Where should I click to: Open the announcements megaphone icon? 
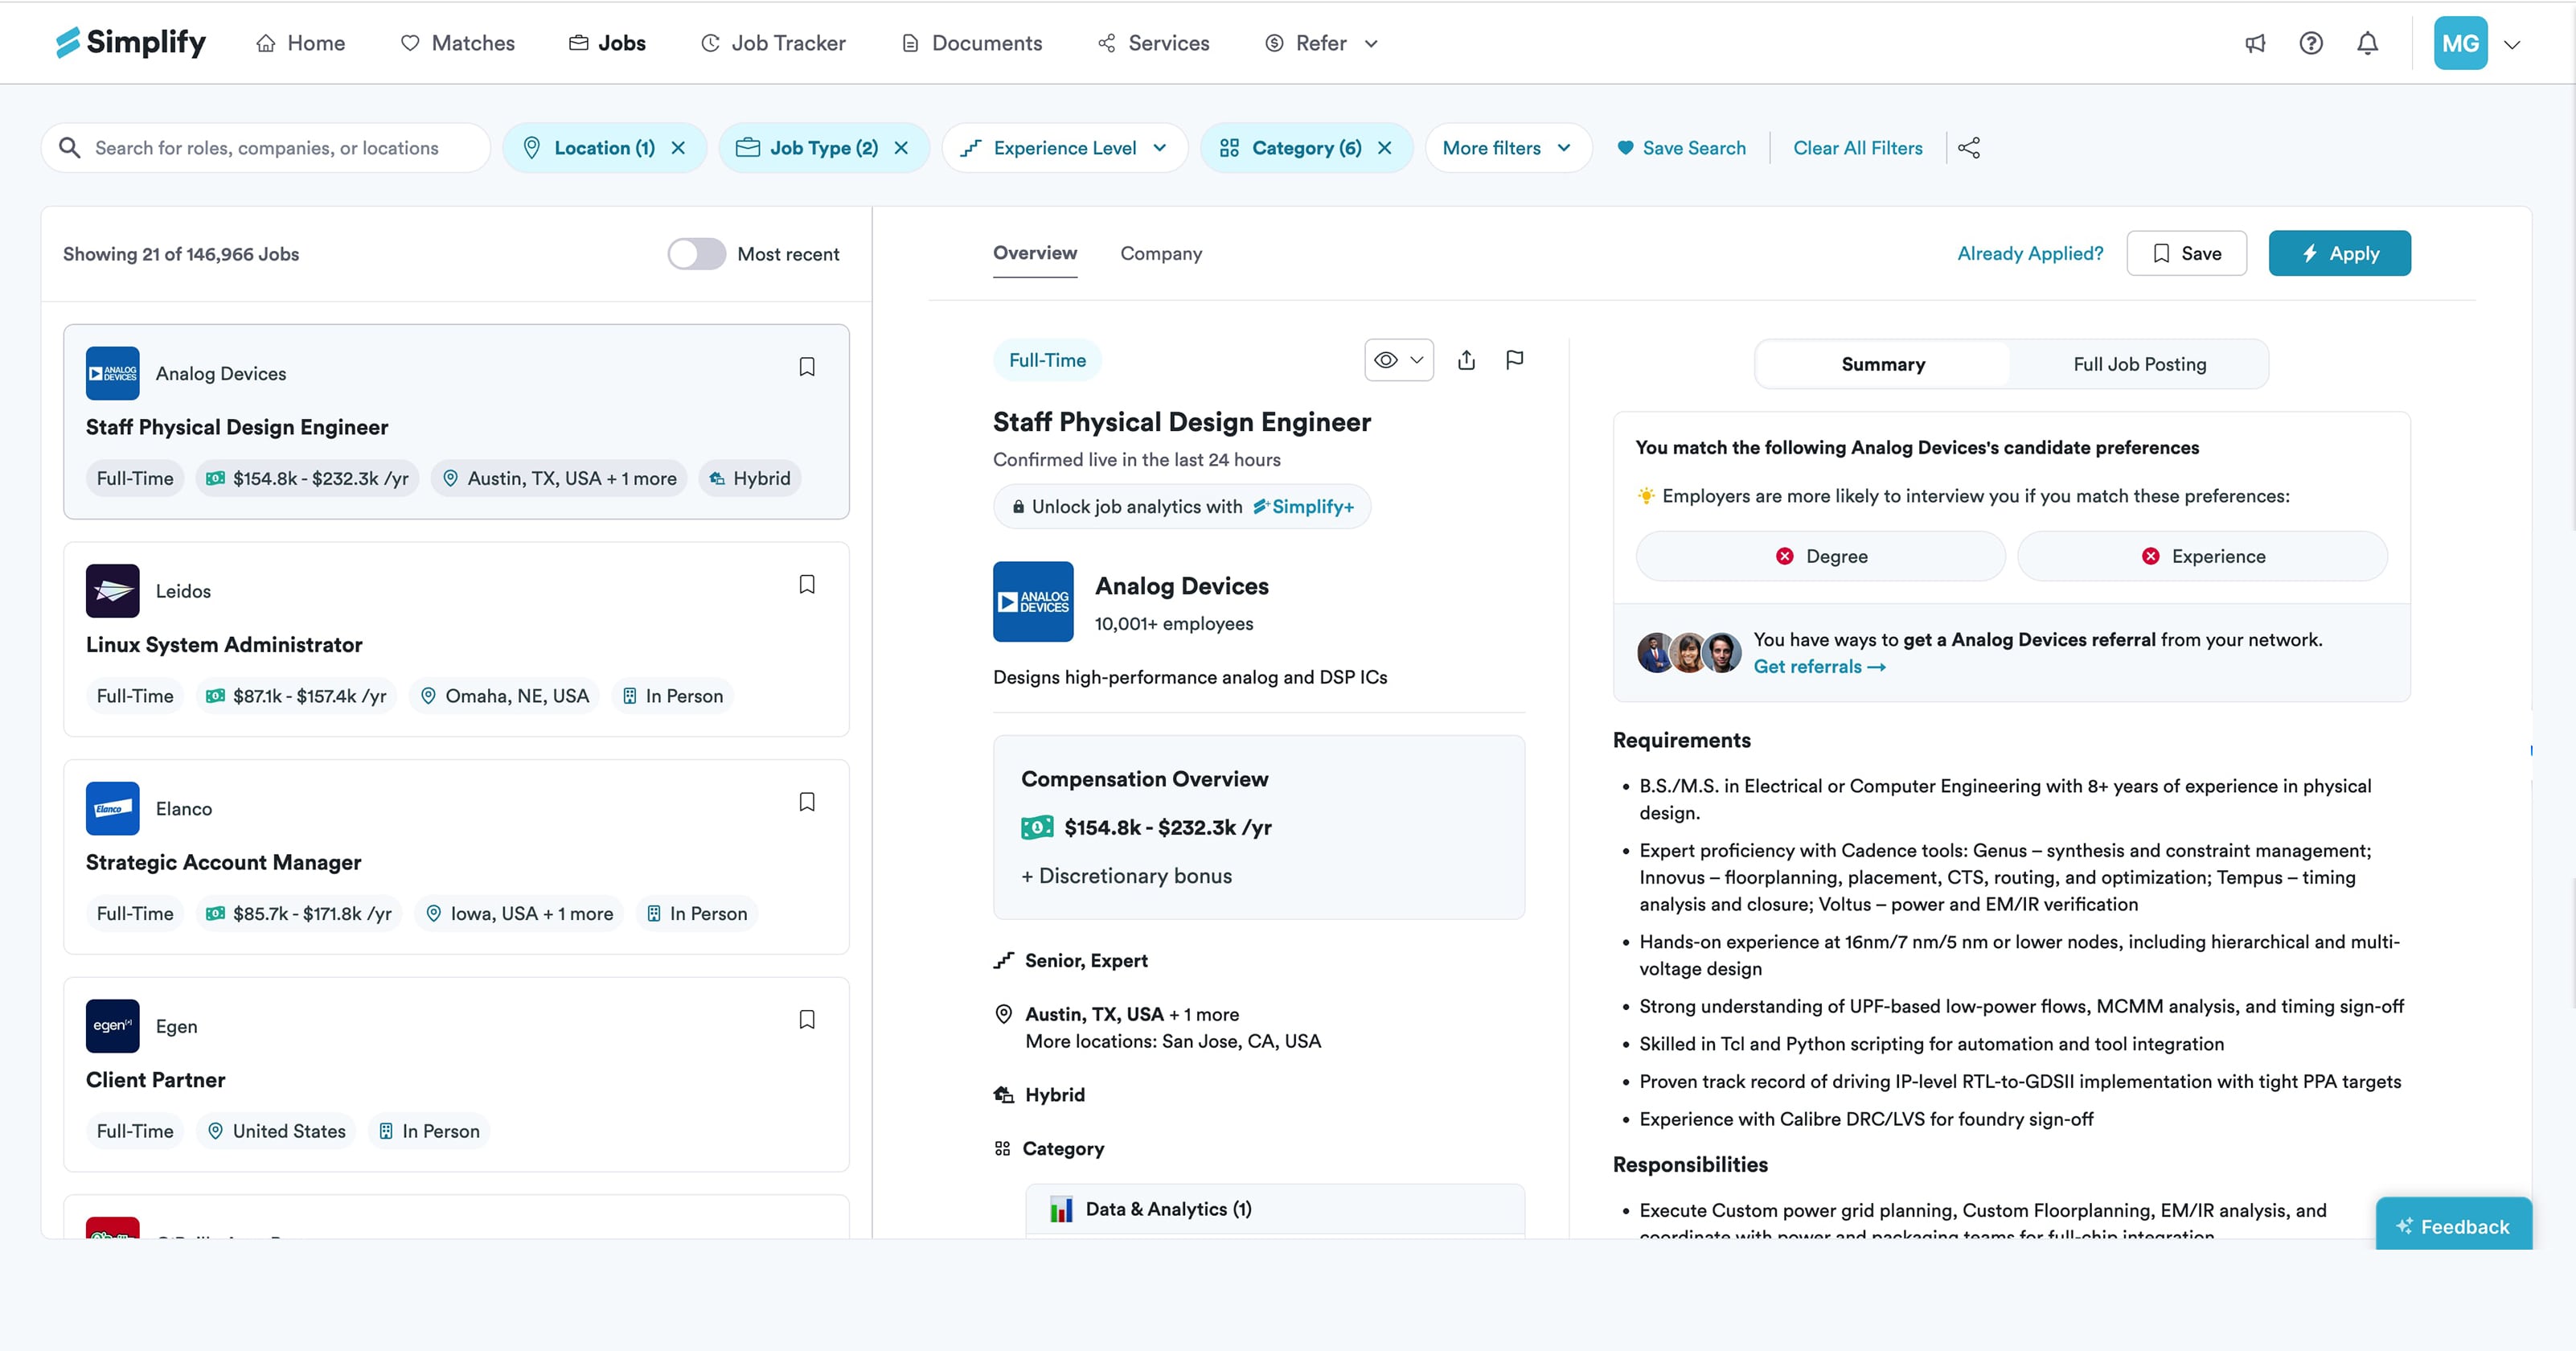2255,43
